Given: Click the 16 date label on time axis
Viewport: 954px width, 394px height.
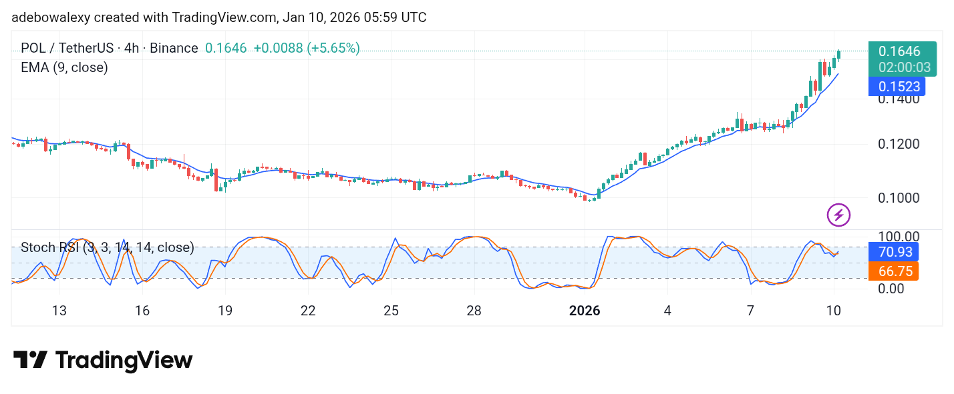Looking at the screenshot, I should 142,311.
